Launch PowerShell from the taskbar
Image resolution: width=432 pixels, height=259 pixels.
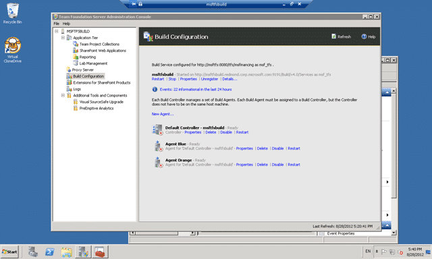point(50,252)
